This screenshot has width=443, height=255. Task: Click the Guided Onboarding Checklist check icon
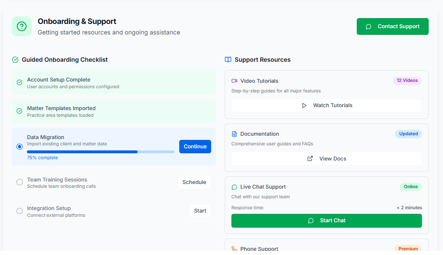[15, 60]
